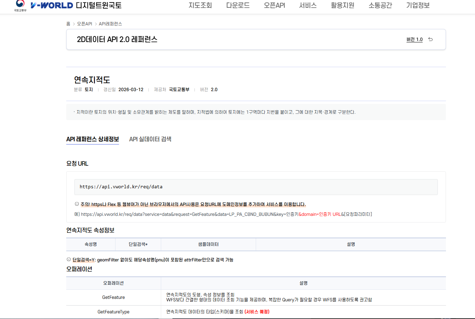
Task: Click the 국토교통부 emblem icon
Action: coord(20,6)
